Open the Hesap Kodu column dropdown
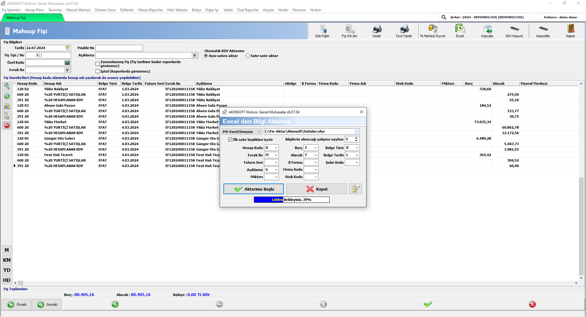The image size is (586, 317). (276, 148)
